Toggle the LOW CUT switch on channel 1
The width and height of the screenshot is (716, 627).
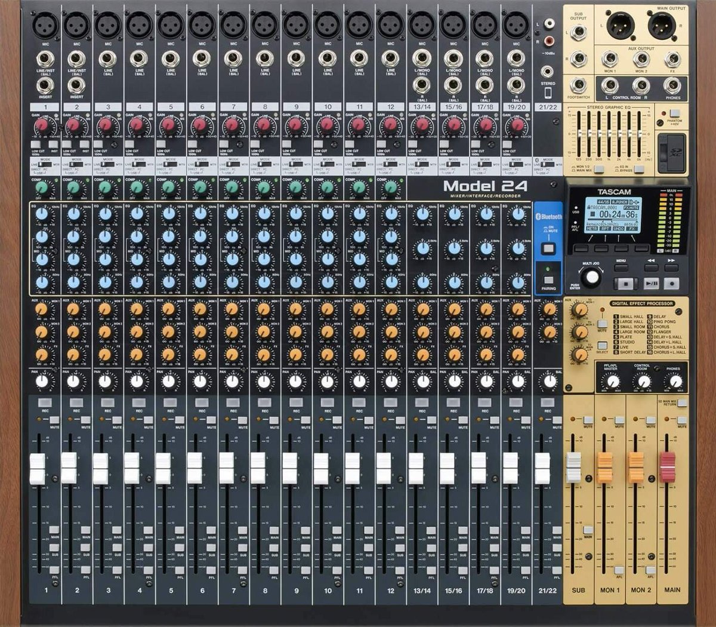pyautogui.click(x=36, y=144)
